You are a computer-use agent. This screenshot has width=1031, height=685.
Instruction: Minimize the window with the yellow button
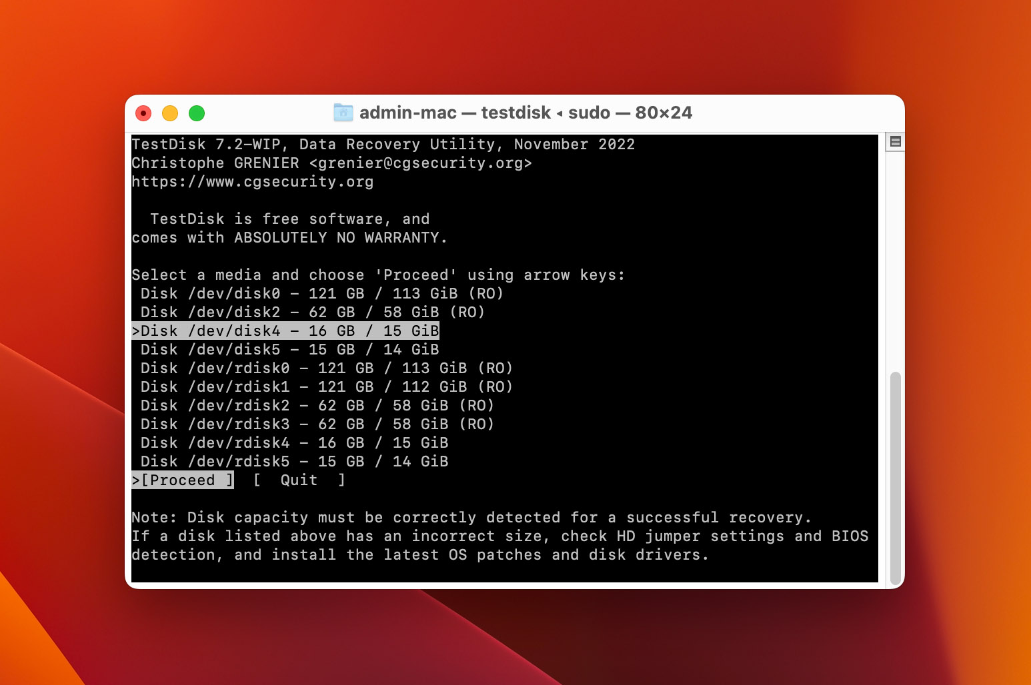(x=170, y=113)
